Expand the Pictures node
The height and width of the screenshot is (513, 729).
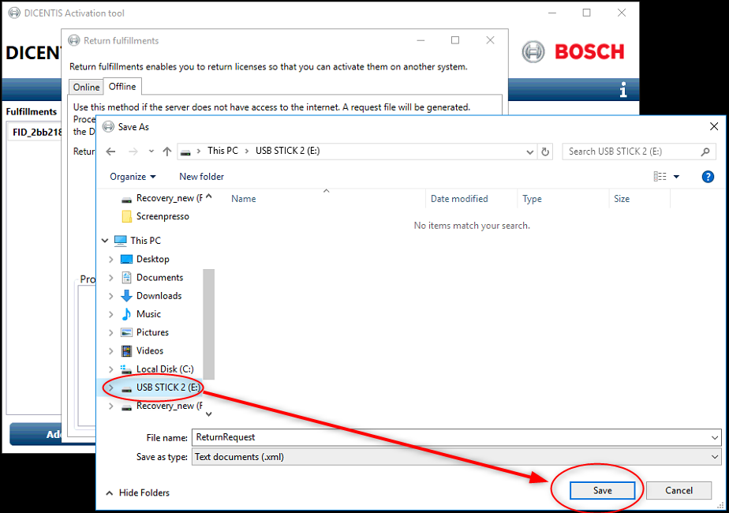point(110,332)
